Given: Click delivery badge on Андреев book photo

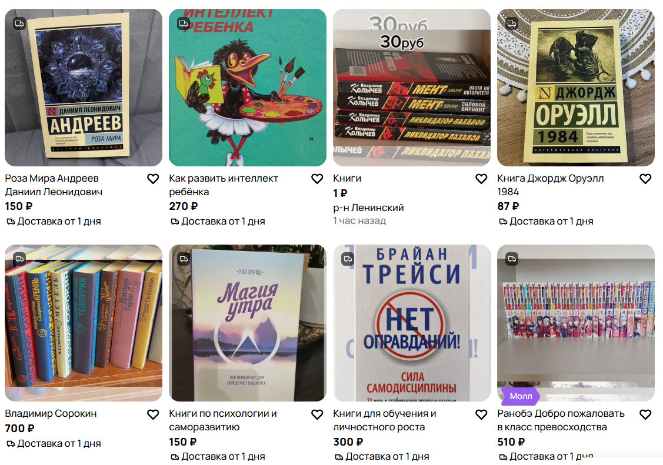Looking at the screenshot, I should click(x=19, y=24).
